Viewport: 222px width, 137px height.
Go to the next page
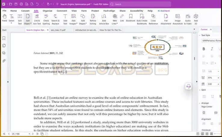pyautogui.click(x=33, y=134)
